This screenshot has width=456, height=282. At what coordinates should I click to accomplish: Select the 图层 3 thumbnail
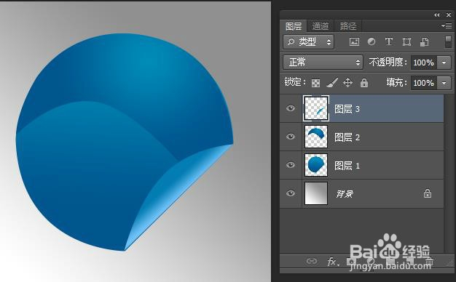pos(316,108)
